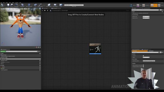Select Event Blueprint Update Animation item

pyautogui.click(x=9, y=56)
